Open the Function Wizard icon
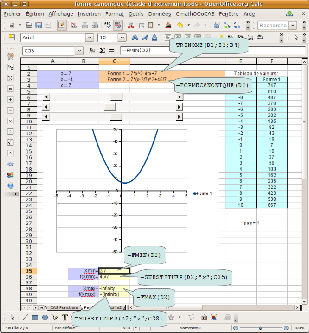Image resolution: width=309 pixels, height=333 pixels. tap(92, 51)
